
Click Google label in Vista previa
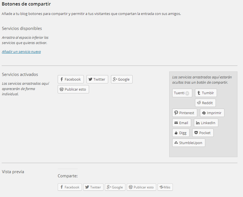(117, 187)
